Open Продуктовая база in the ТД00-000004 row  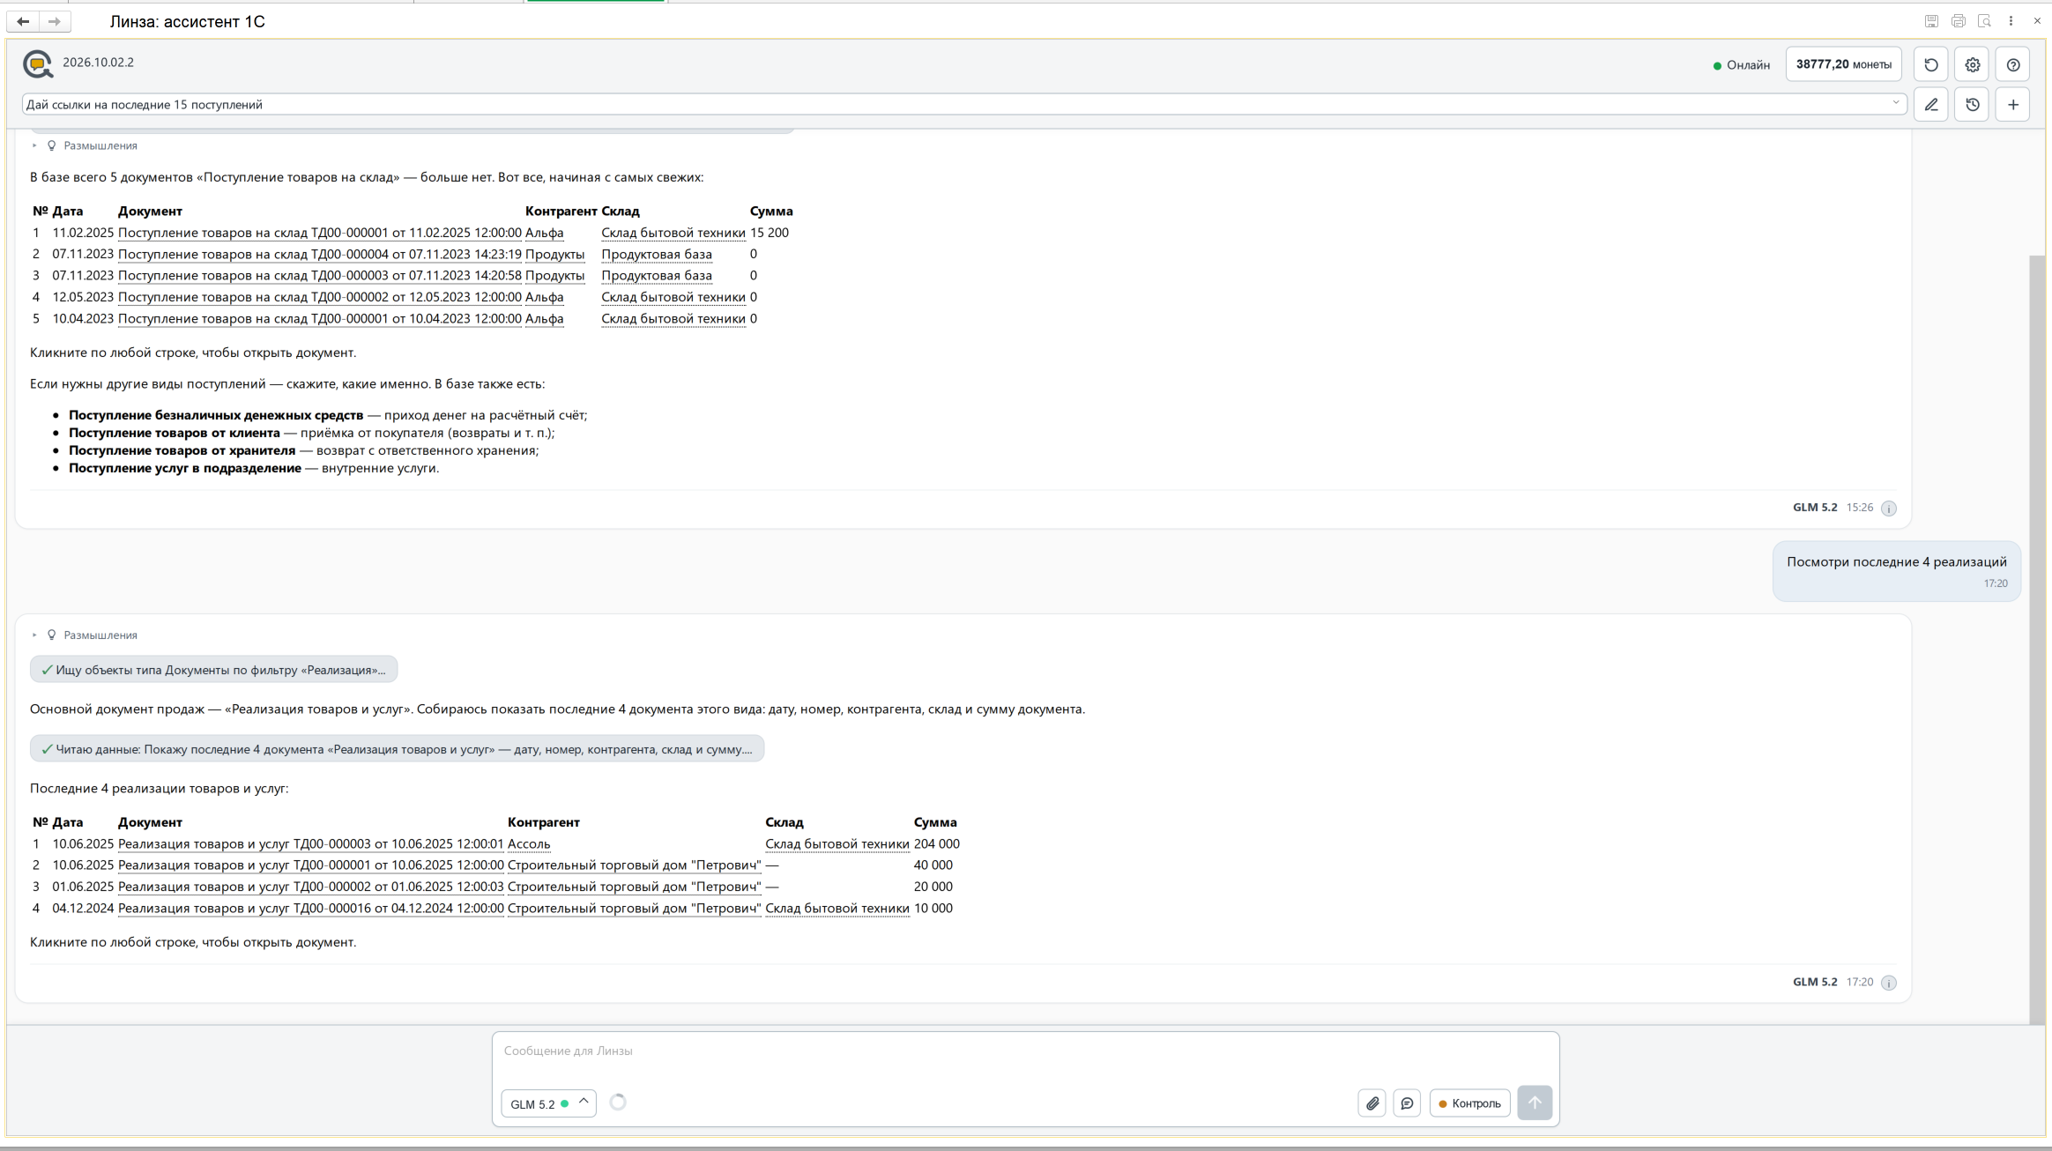pos(657,254)
